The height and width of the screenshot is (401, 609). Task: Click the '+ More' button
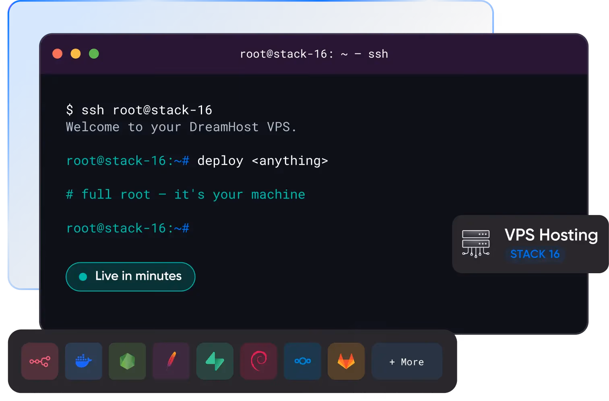(x=407, y=361)
